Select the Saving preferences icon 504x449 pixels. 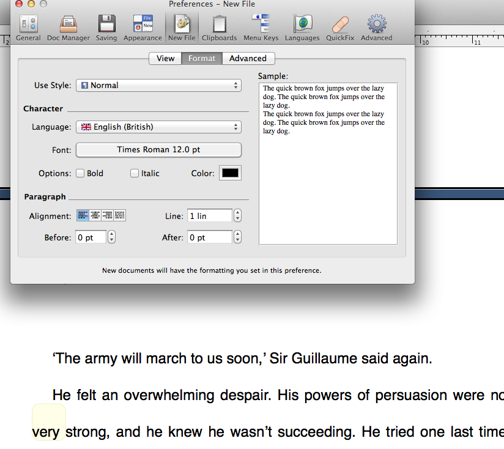(106, 28)
